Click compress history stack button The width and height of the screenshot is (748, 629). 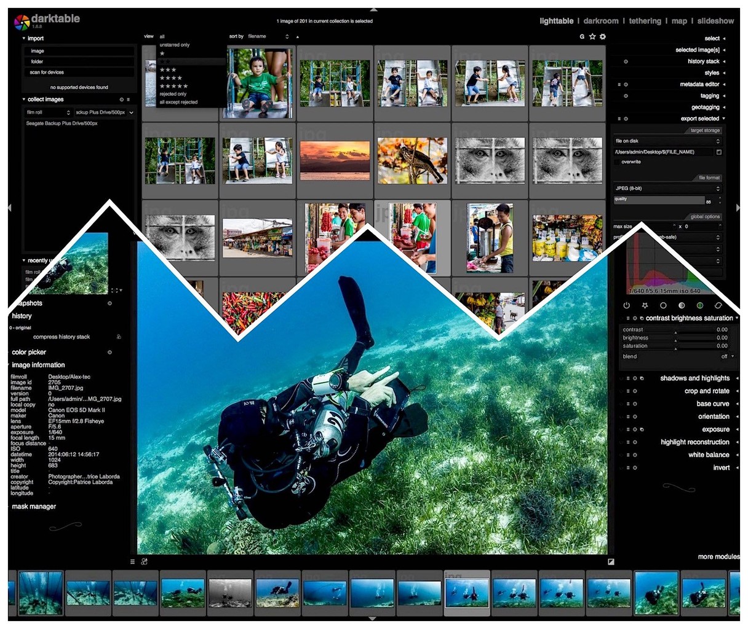(x=62, y=337)
